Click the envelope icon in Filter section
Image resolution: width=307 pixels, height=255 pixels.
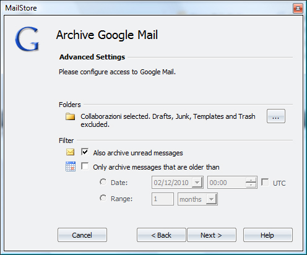pyautogui.click(x=70, y=152)
